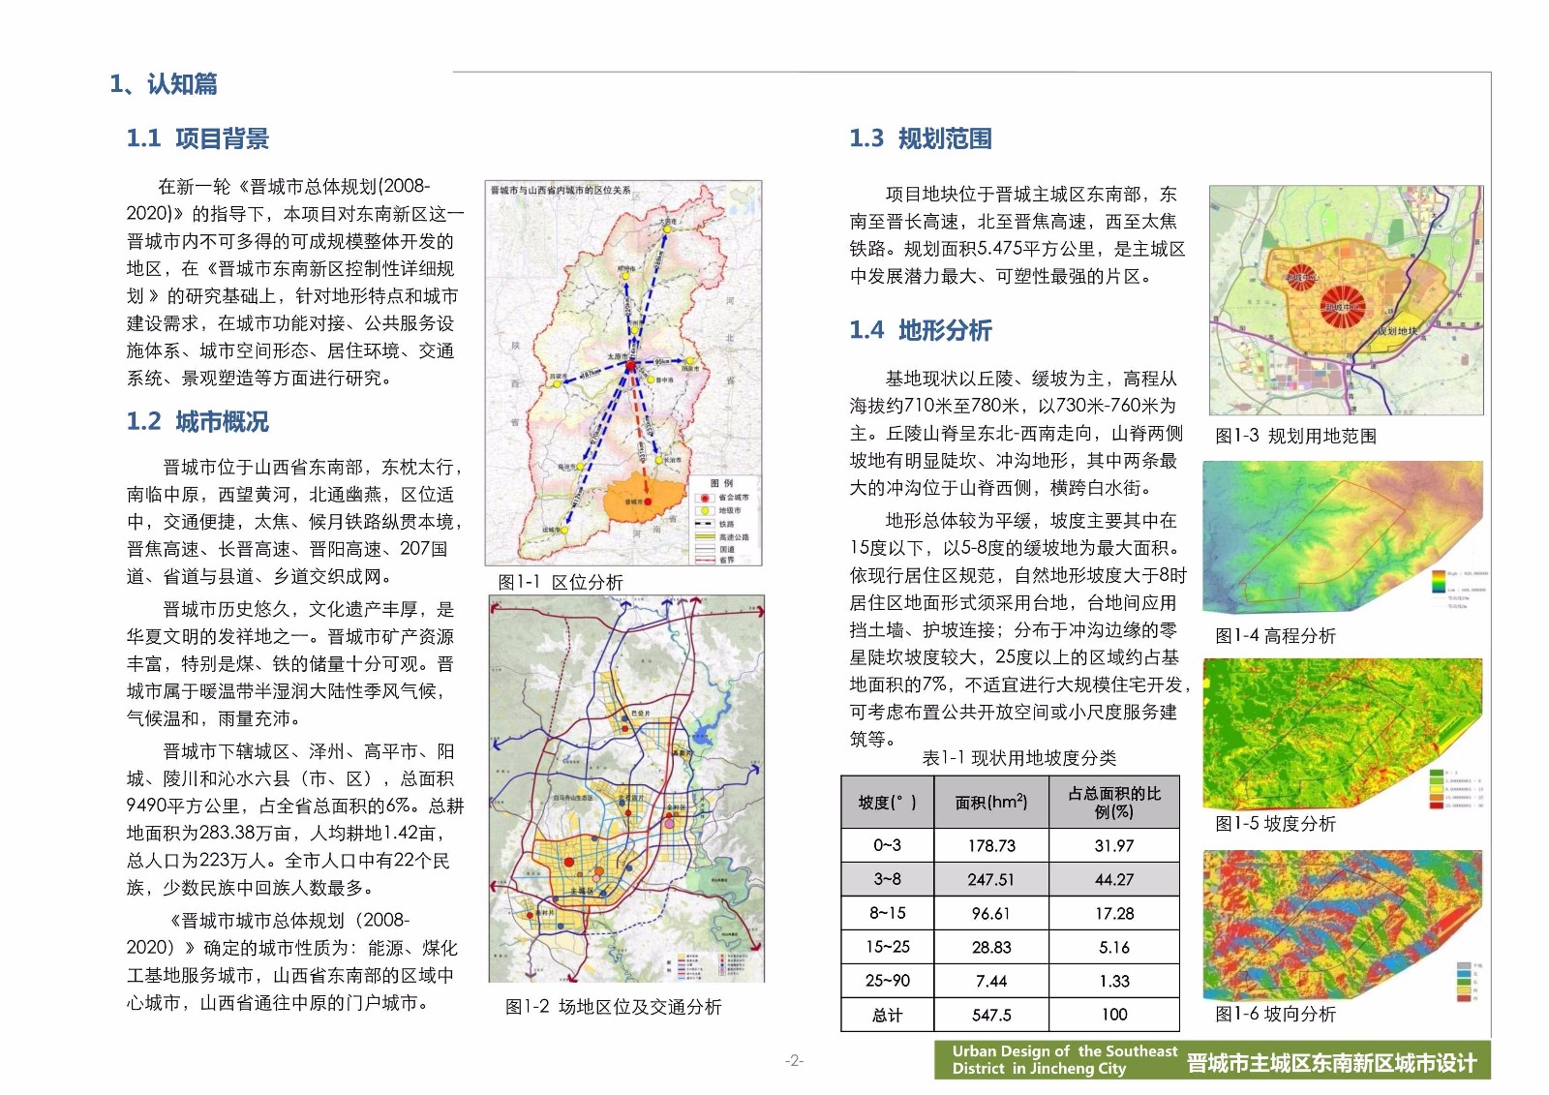Select slope range cell 0~3

(888, 845)
